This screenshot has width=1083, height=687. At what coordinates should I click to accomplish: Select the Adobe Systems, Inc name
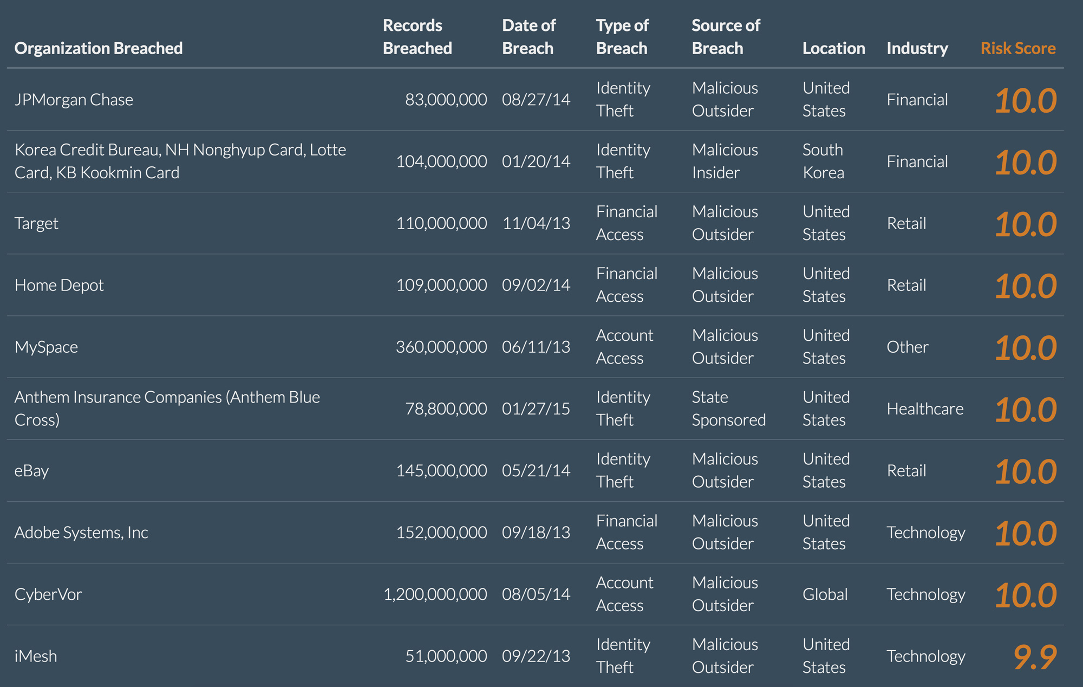(81, 533)
